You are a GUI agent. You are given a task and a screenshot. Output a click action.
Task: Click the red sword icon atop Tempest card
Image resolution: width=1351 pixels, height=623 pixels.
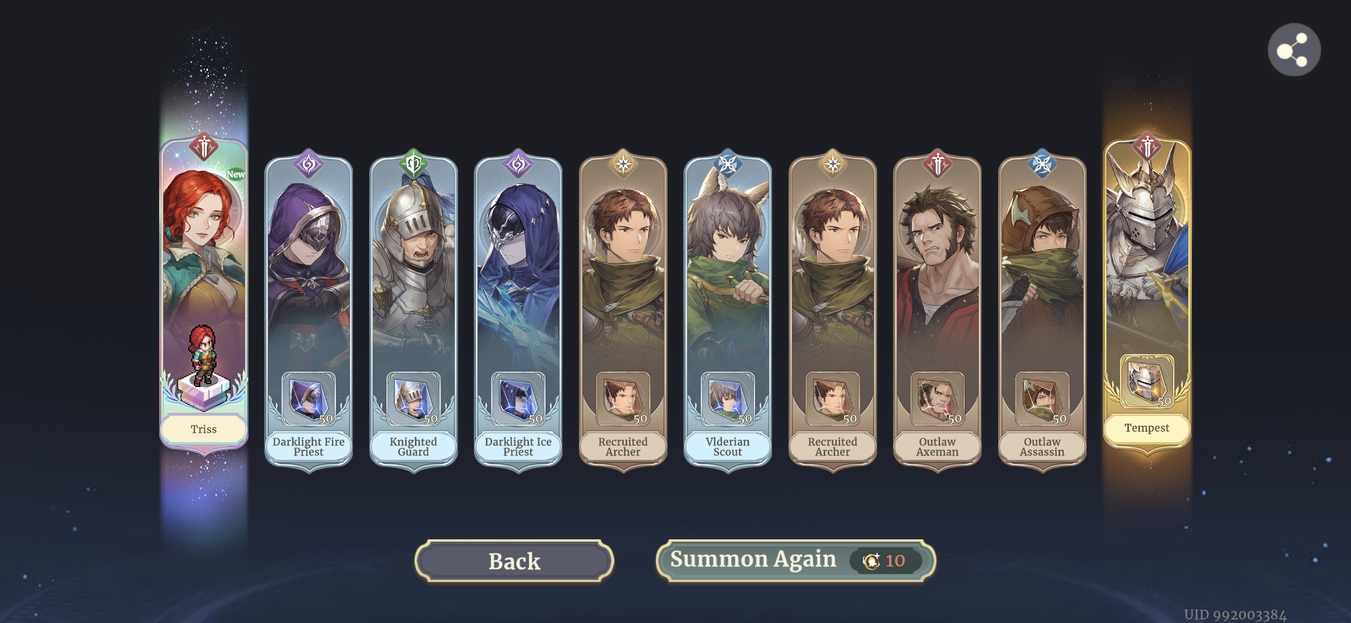coord(1147,147)
